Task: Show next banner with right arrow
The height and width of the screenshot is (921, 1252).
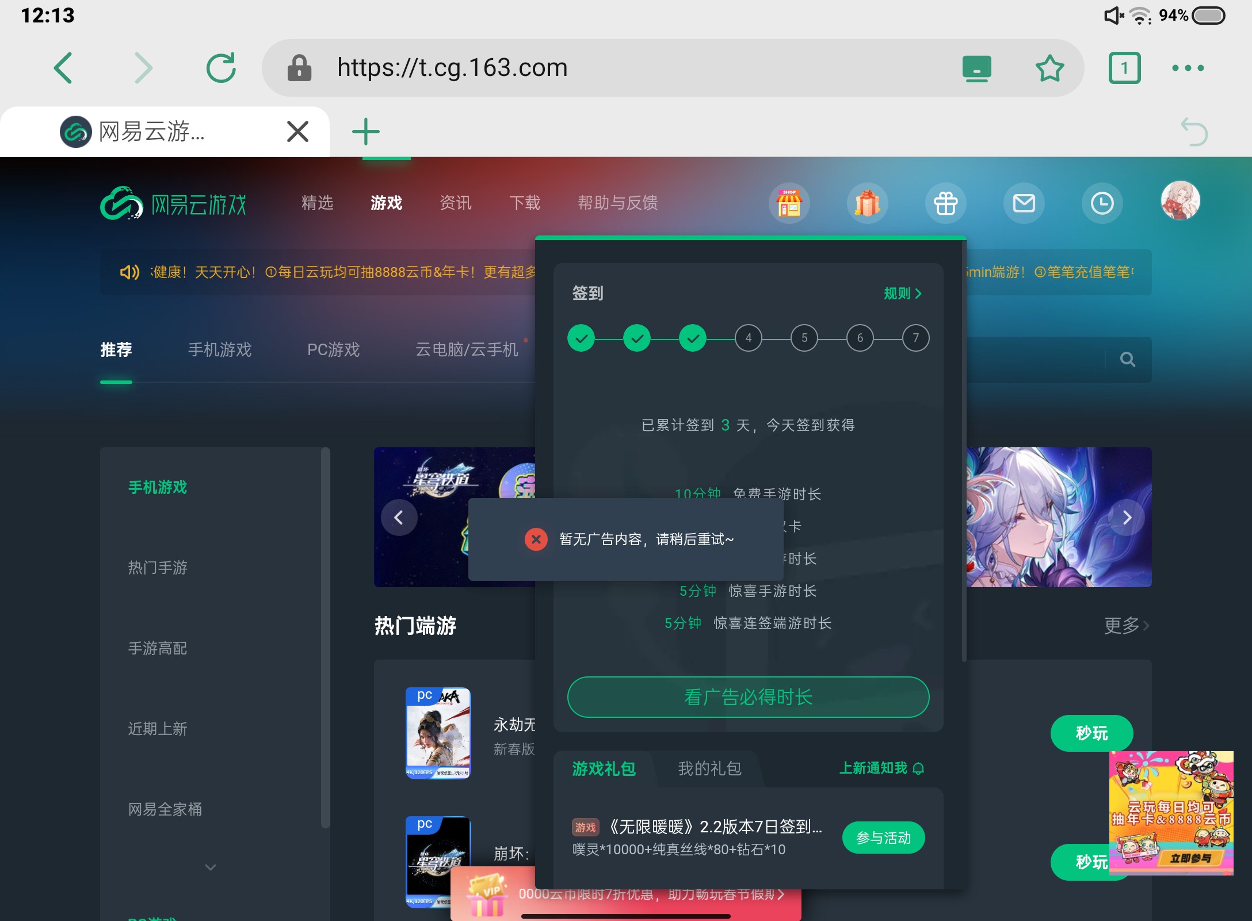Action: coord(1127,517)
